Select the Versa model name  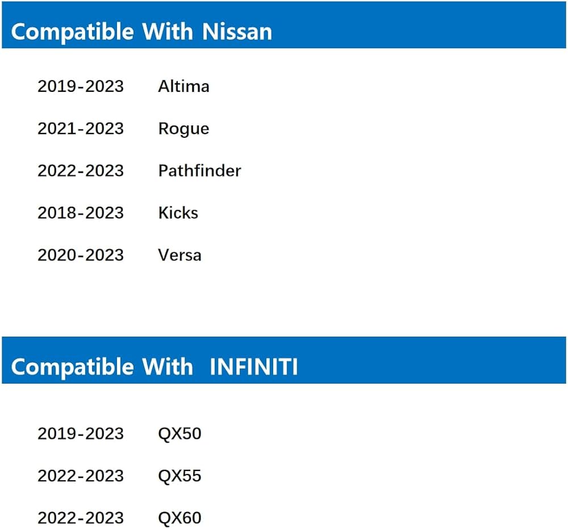[x=179, y=255]
